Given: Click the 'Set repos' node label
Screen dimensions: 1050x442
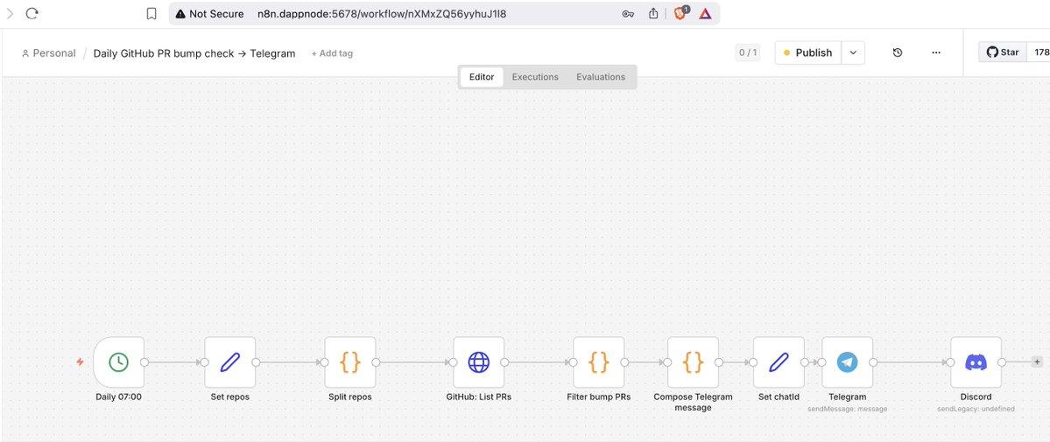Looking at the screenshot, I should [x=229, y=396].
